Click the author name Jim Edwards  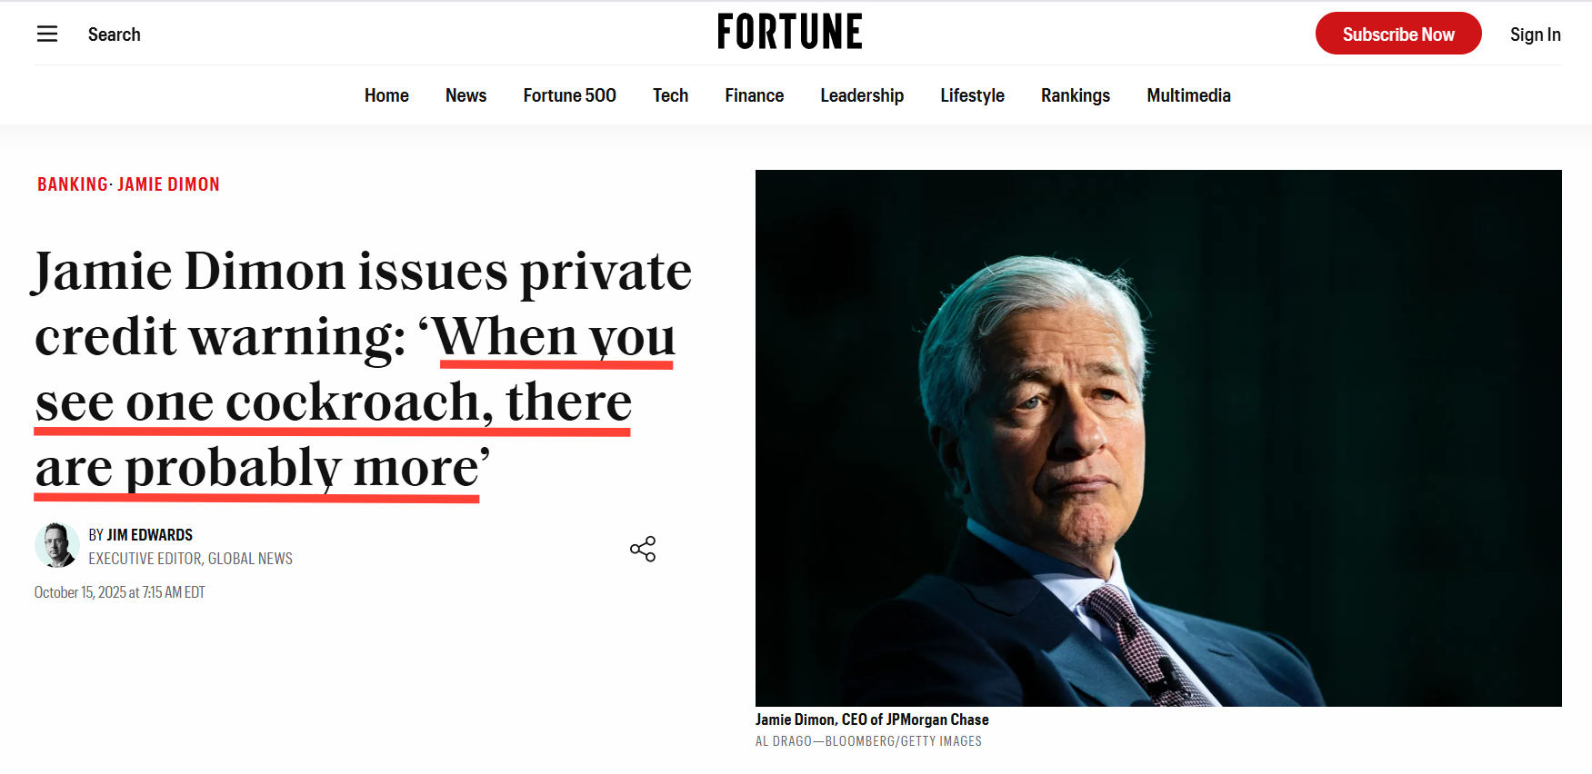click(150, 535)
